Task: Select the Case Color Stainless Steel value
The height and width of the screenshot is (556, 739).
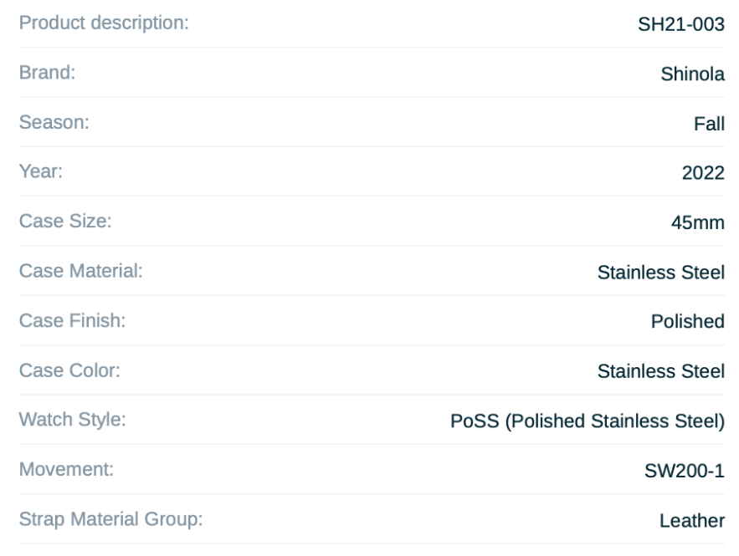Action: click(661, 371)
